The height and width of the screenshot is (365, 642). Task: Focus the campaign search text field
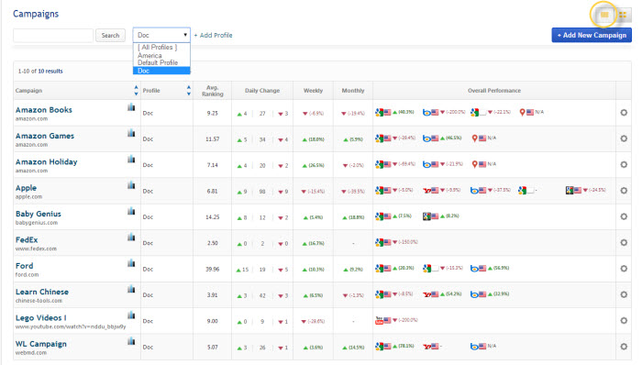pos(53,36)
